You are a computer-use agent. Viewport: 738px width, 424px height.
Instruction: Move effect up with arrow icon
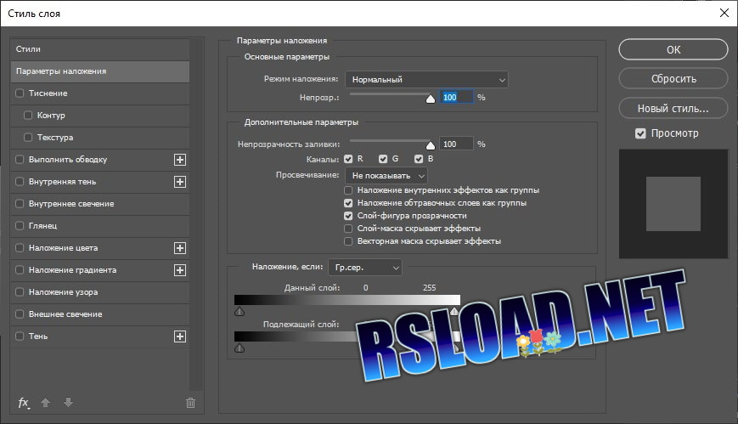click(x=46, y=402)
